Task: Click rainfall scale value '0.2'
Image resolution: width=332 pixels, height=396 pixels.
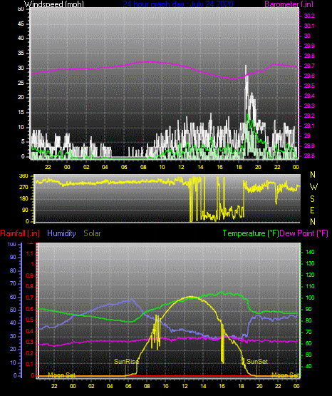Action: pyautogui.click(x=30, y=353)
